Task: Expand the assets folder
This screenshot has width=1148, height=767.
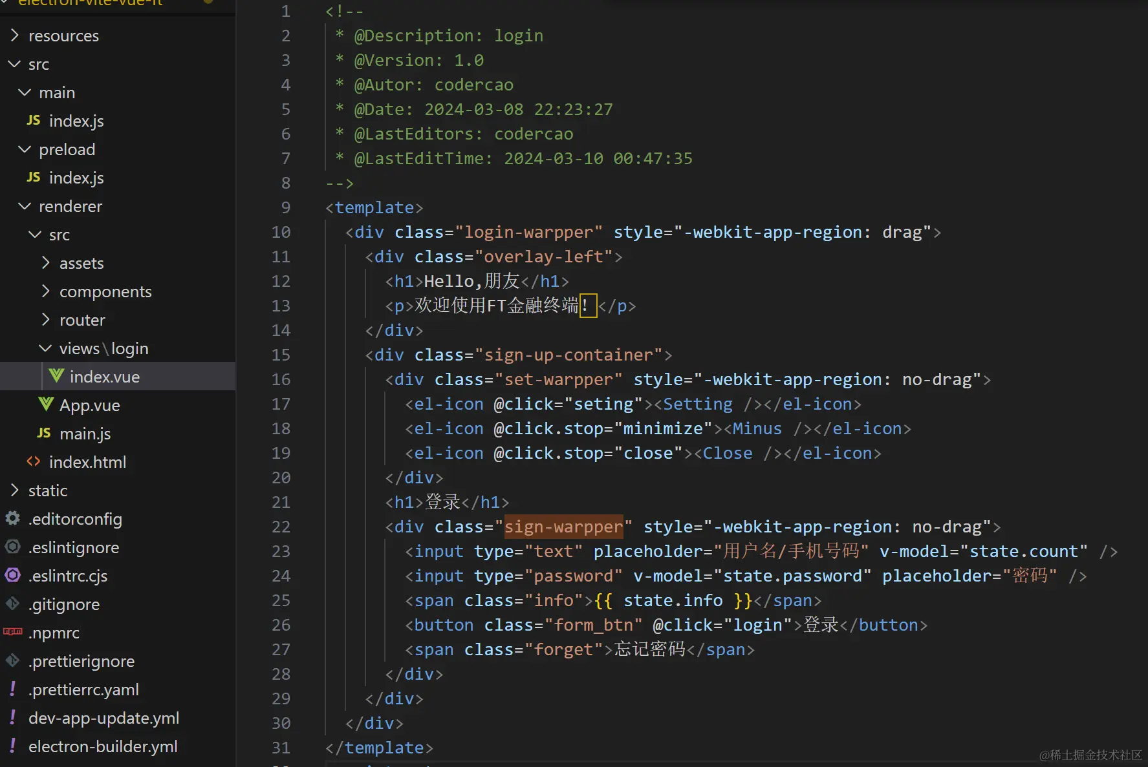Action: click(45, 262)
